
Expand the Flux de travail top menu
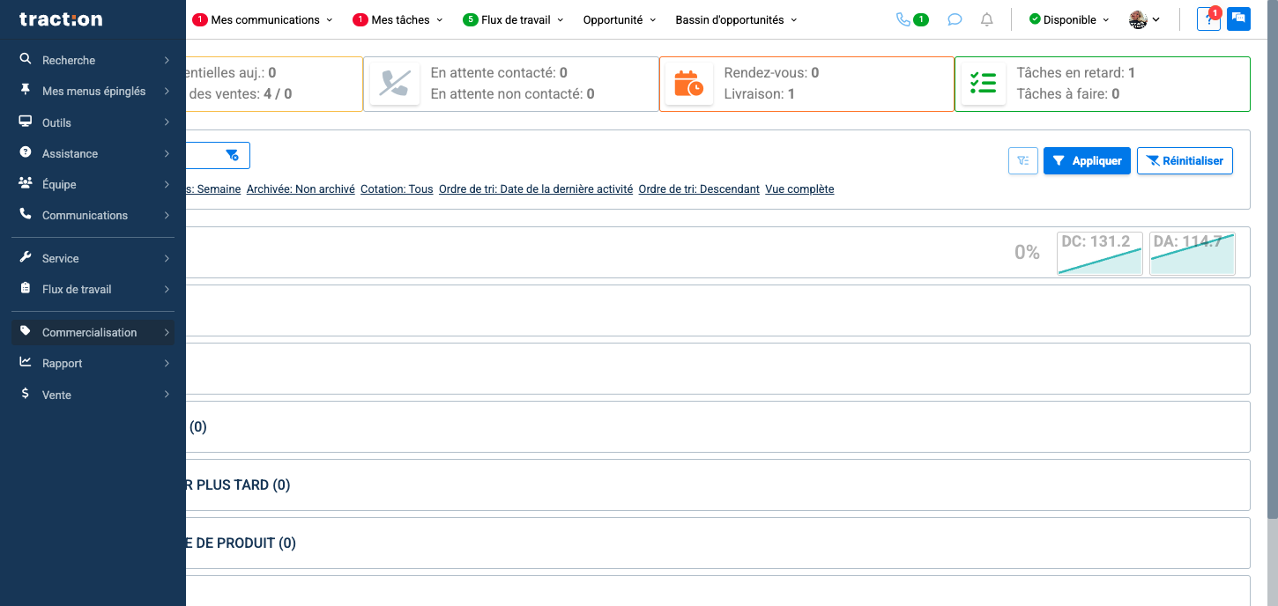coord(513,19)
